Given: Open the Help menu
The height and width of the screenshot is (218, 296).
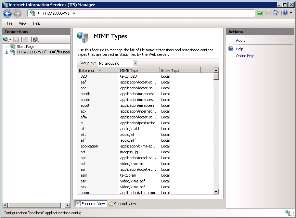Looking at the screenshot, I should [36, 23].
